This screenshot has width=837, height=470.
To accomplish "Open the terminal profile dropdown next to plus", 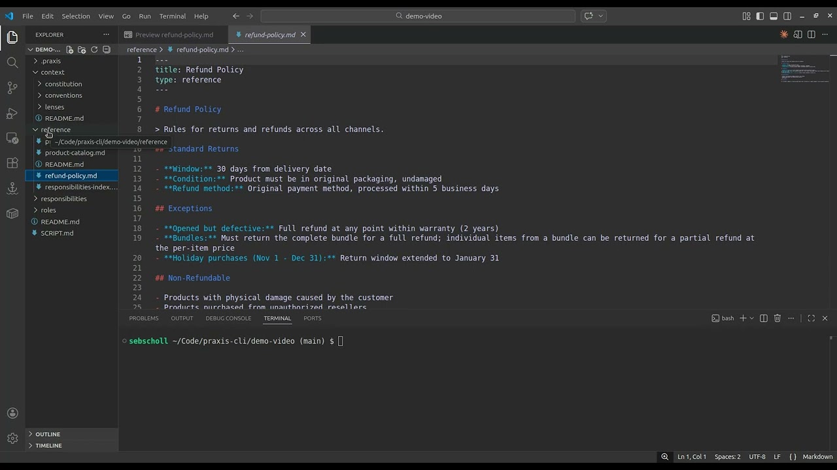I will [x=751, y=318].
